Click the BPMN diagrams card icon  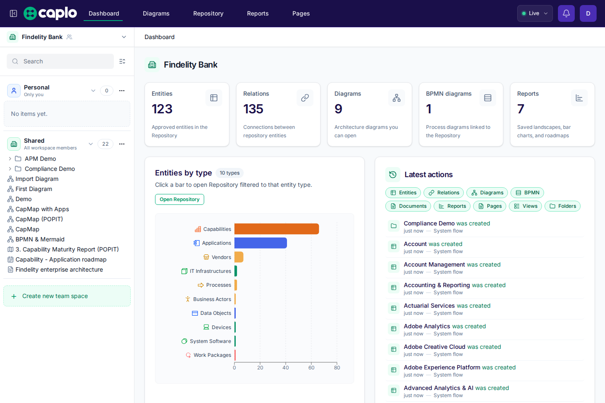(x=488, y=98)
